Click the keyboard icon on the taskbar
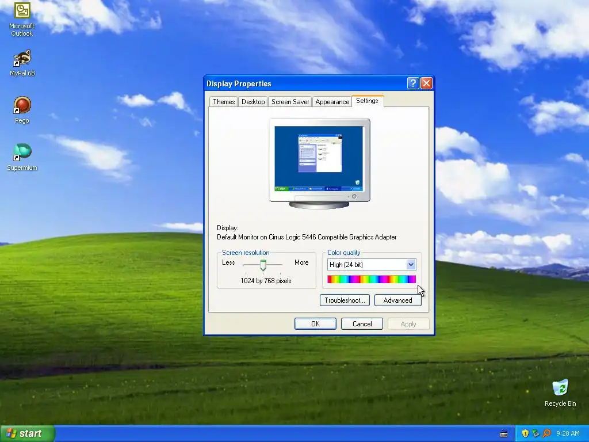 (504, 434)
